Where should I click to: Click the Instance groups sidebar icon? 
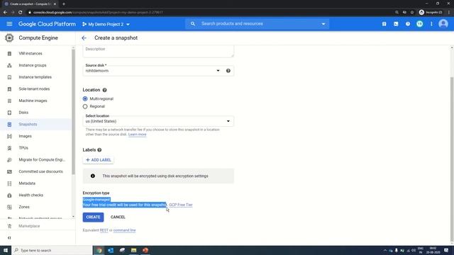pyautogui.click(x=9, y=65)
